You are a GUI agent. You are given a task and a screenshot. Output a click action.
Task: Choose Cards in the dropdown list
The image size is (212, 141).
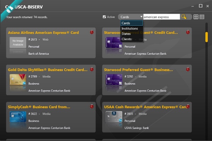[131, 23]
